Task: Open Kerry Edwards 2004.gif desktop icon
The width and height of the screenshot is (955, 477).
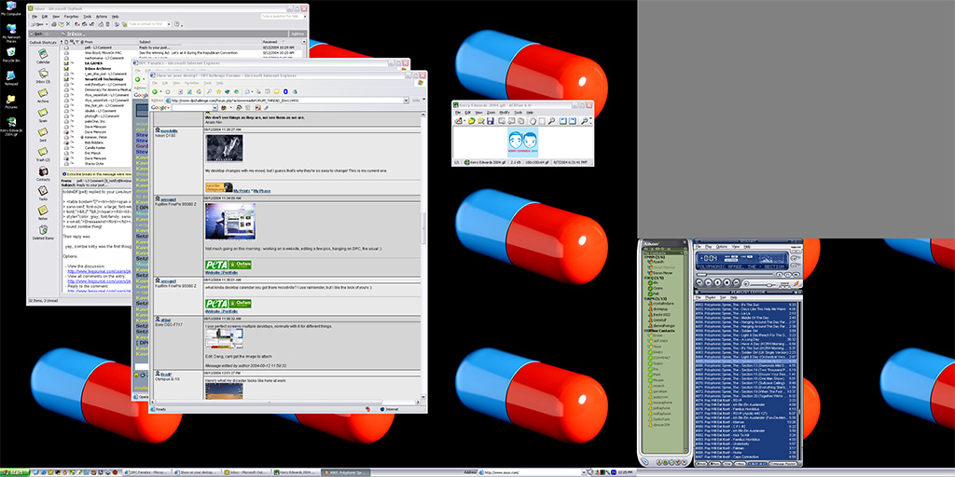Action: click(10, 126)
